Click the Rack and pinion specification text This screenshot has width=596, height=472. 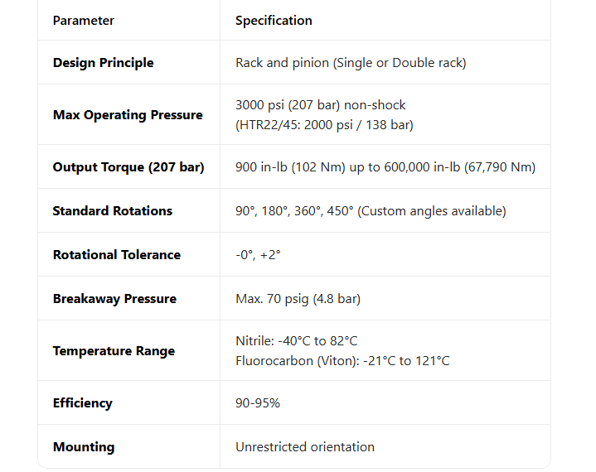tap(351, 63)
